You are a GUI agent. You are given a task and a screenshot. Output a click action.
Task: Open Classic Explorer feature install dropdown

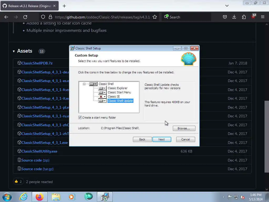tap(102, 88)
